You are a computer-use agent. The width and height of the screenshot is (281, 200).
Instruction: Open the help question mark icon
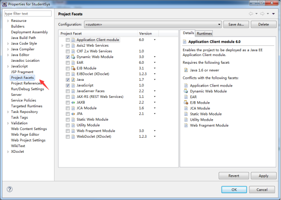pyautogui.click(x=10, y=189)
